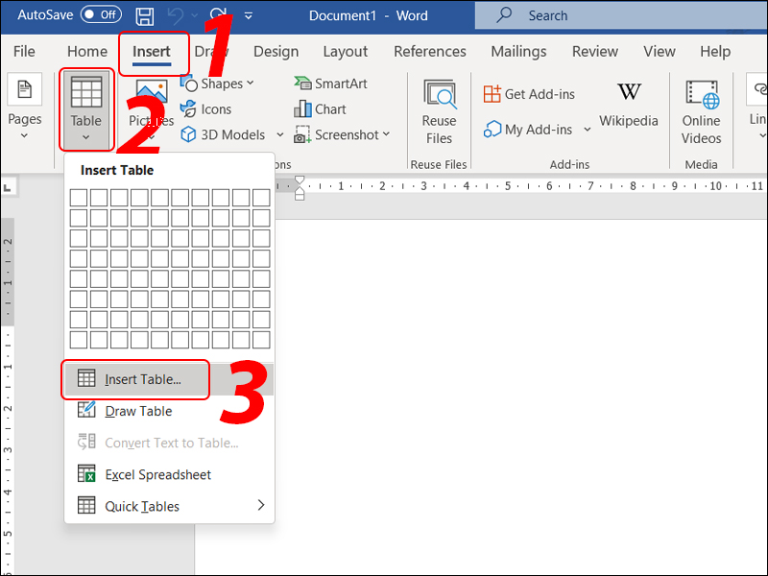Screen dimensions: 768x576
Task: Click Get Add-ins
Action: (530, 94)
